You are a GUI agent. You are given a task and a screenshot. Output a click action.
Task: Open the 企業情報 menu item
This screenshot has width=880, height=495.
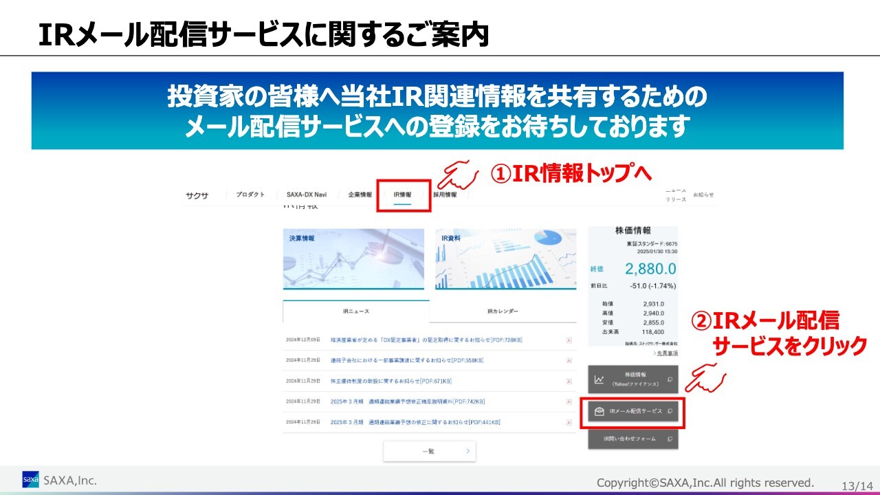(360, 195)
